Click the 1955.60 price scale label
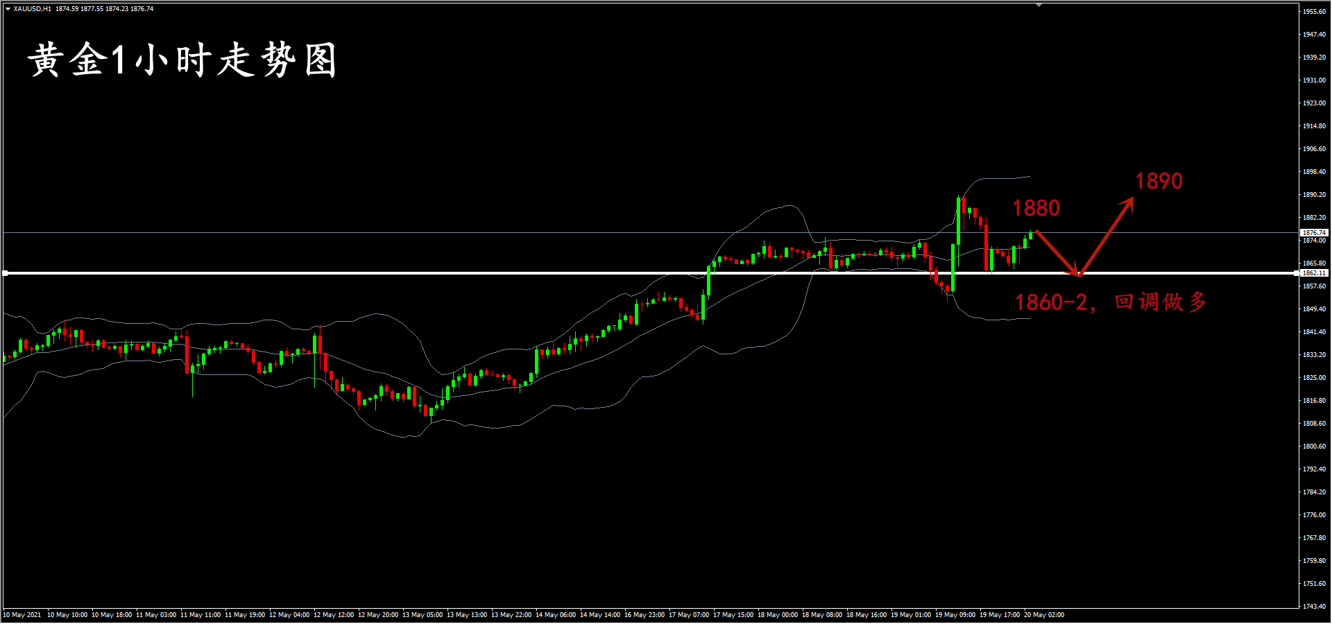 pyautogui.click(x=1314, y=12)
